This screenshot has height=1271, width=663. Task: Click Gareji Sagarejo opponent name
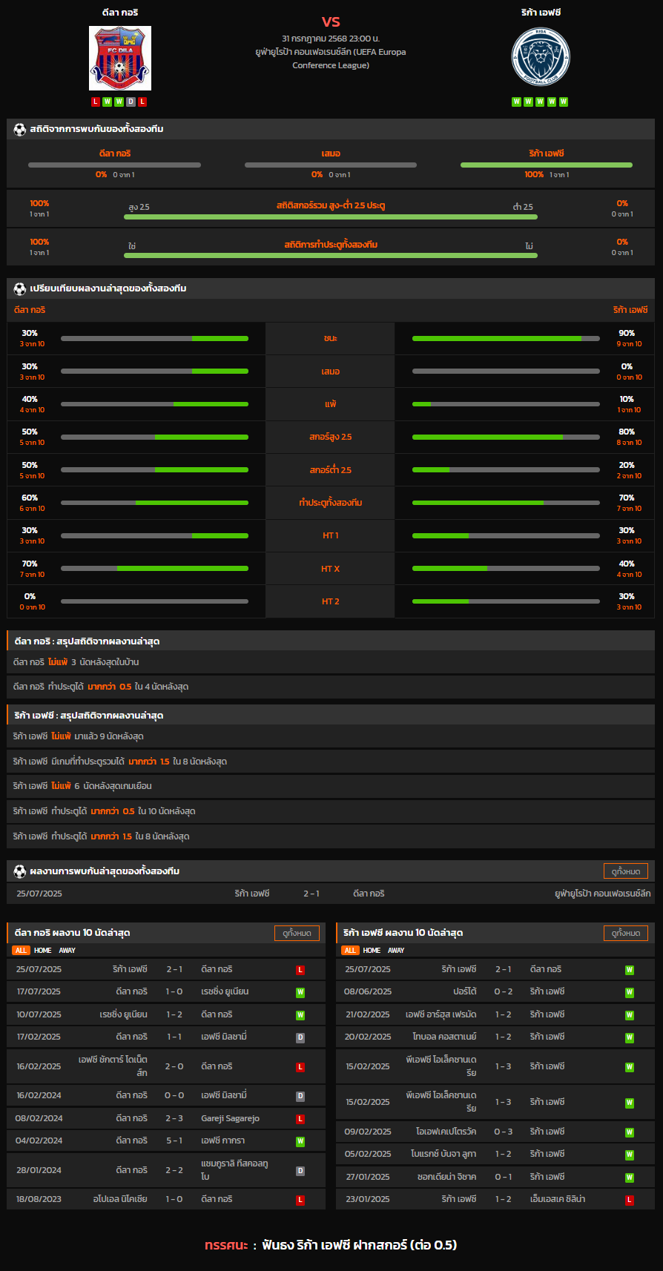(231, 1118)
